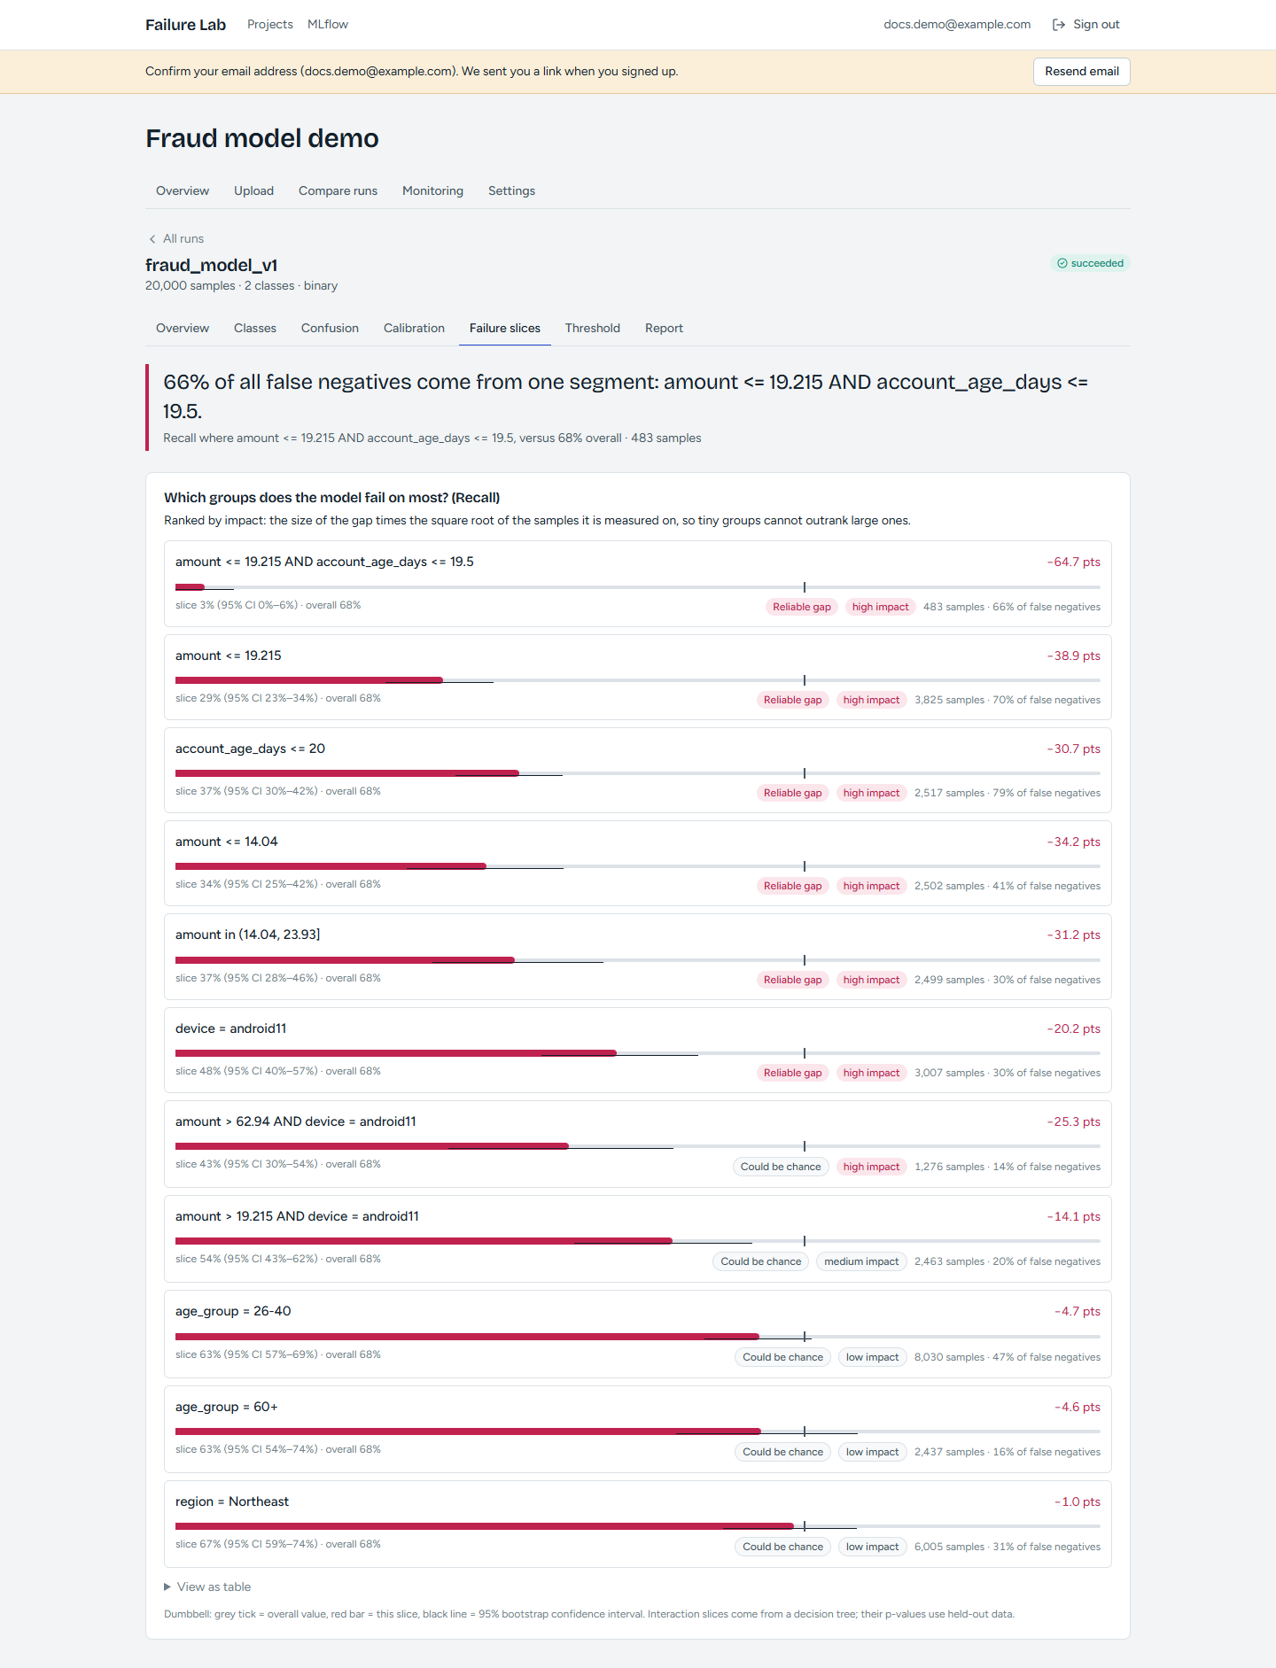This screenshot has width=1276, height=1668.
Task: Open the project Settings tab
Action: [511, 191]
